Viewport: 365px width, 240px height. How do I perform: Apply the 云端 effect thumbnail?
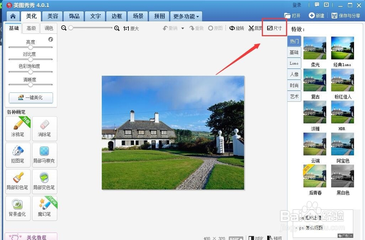[x=315, y=144]
